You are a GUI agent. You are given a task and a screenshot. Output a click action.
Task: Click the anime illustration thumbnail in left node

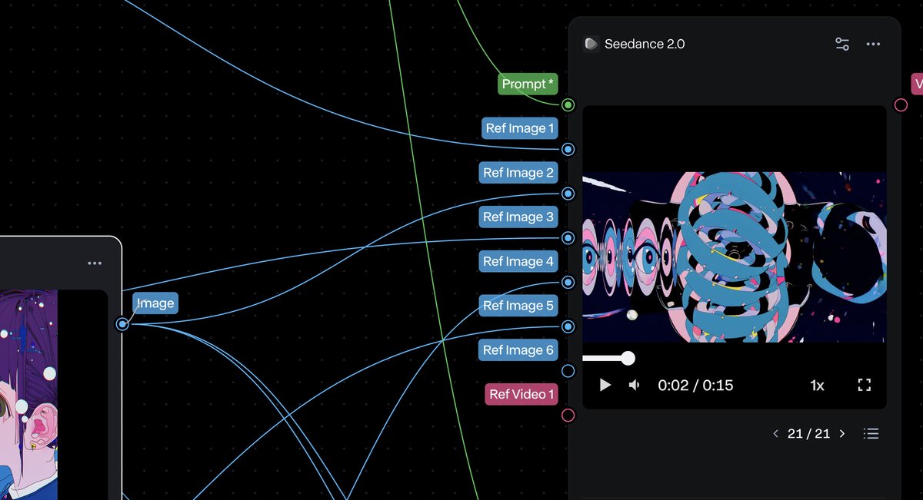click(x=28, y=395)
